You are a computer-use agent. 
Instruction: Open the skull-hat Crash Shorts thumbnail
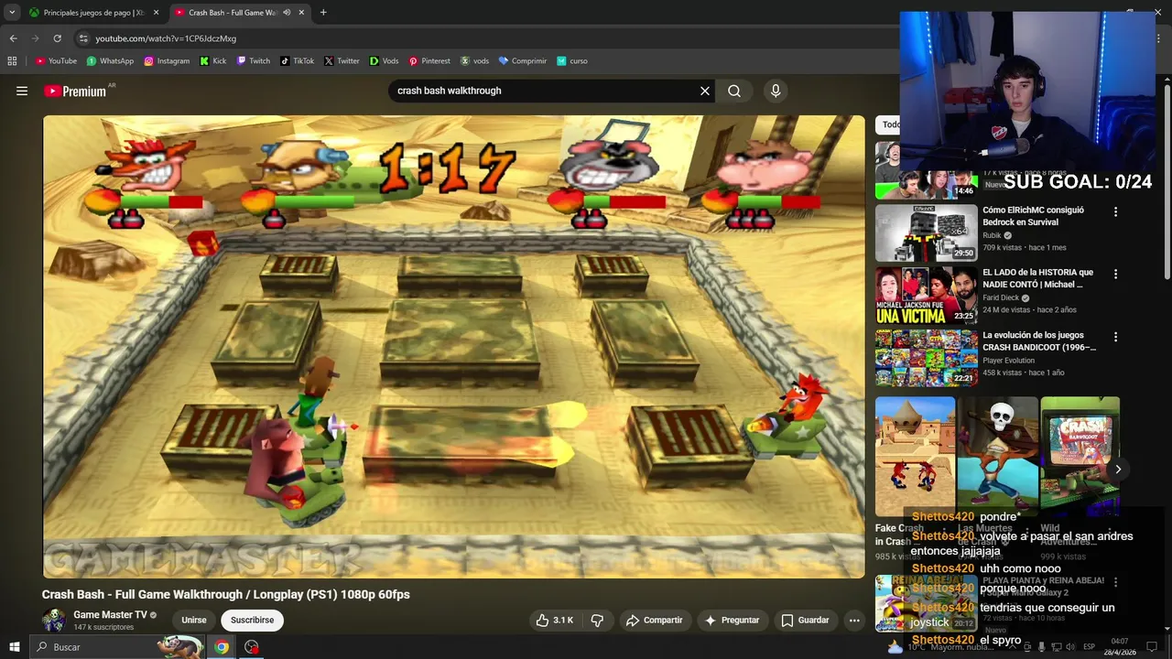(x=997, y=456)
